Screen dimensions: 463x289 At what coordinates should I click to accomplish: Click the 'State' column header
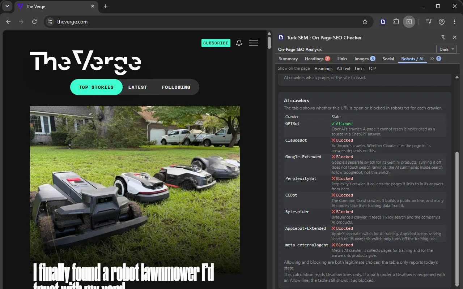[x=336, y=117]
